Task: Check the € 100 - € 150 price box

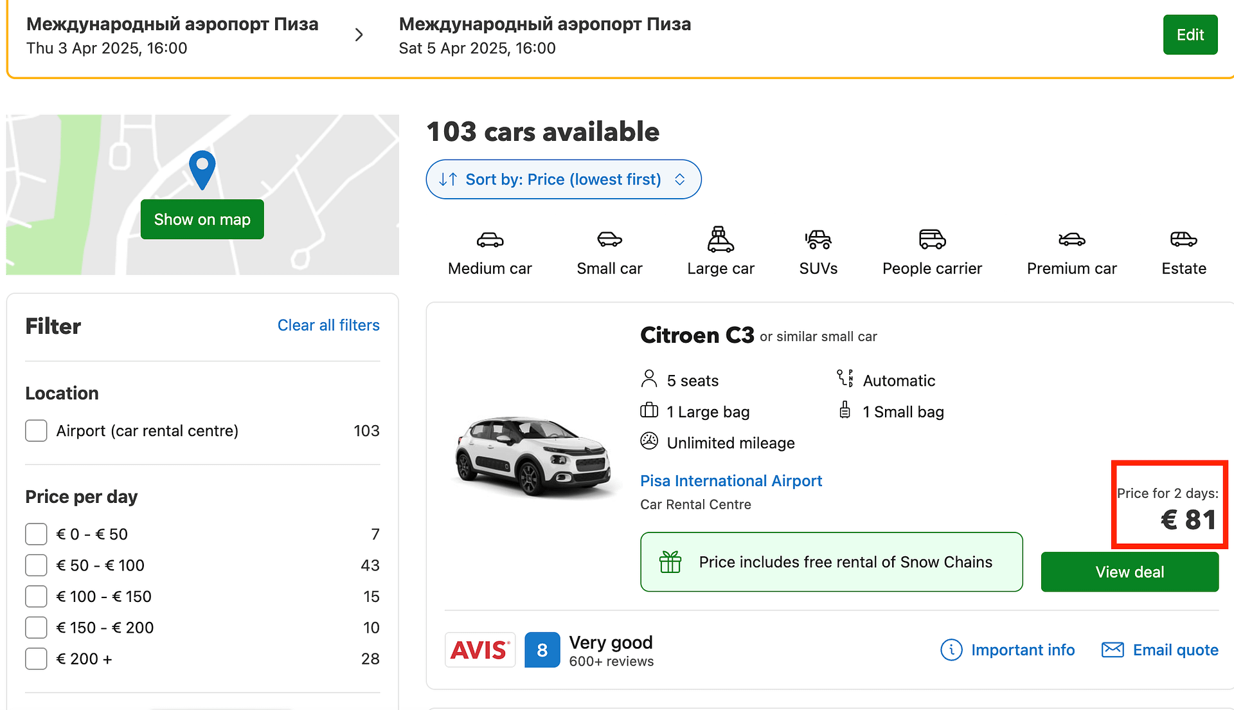Action: click(x=36, y=597)
